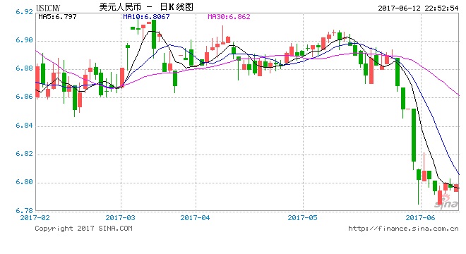Click the 2017-06 date axis label

click(421, 218)
